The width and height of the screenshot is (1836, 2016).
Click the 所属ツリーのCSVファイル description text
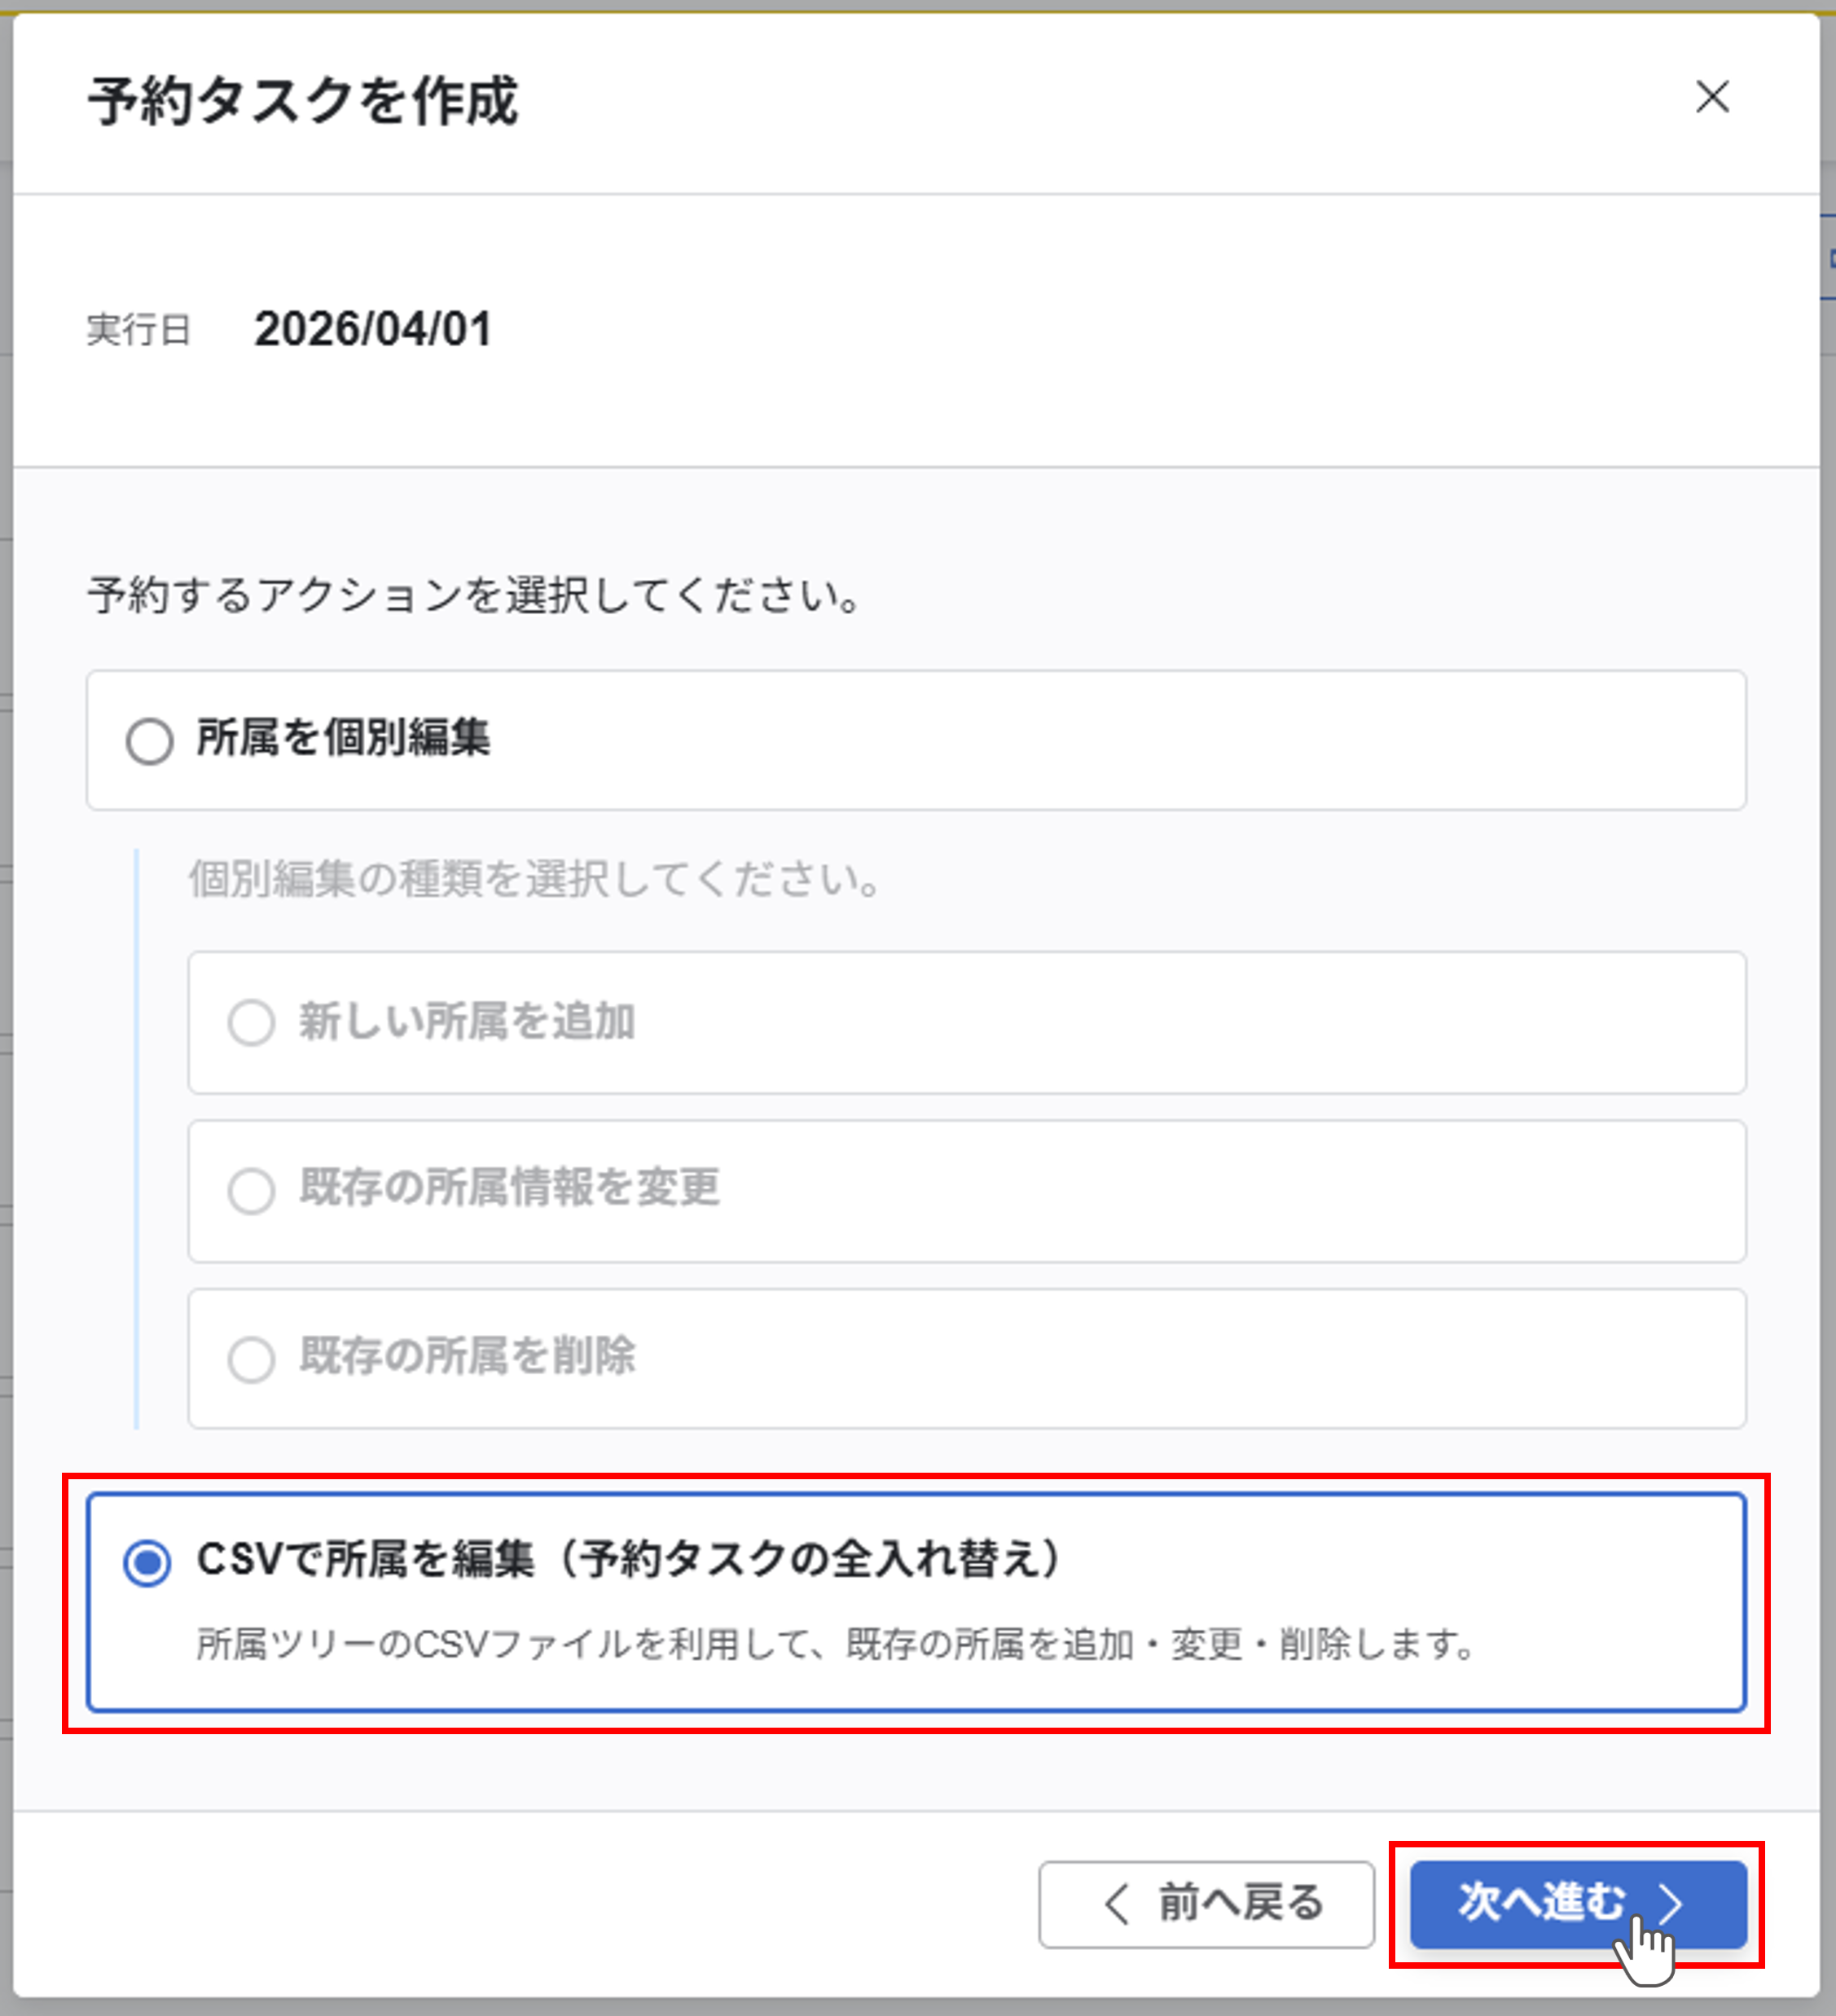click(x=836, y=1644)
